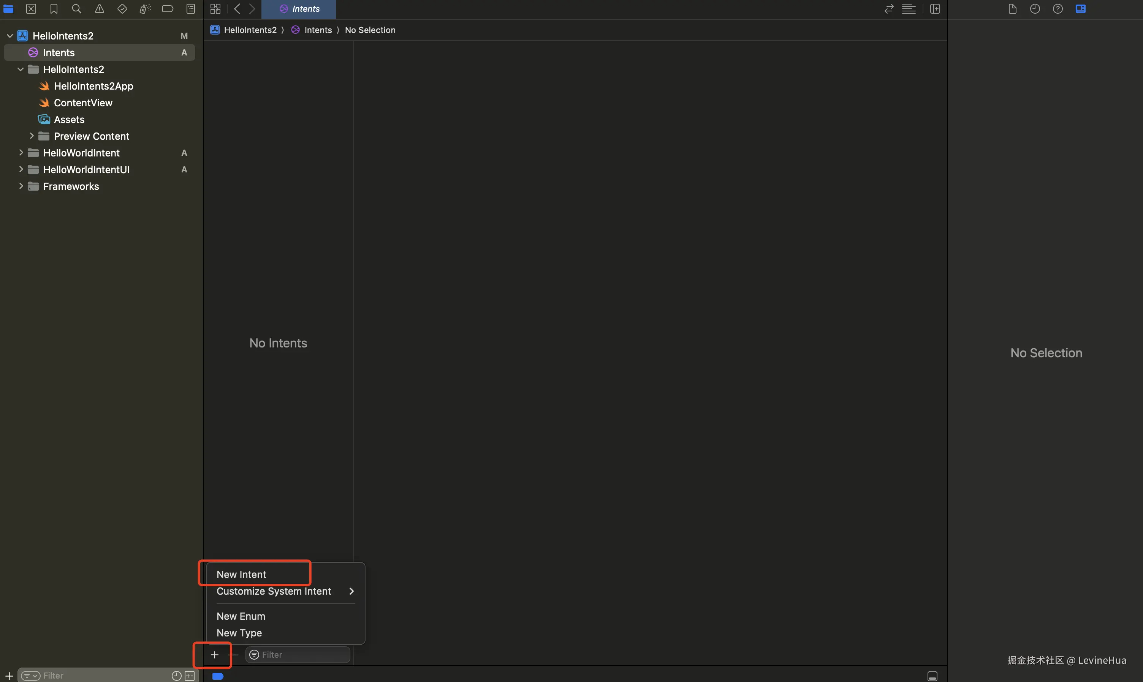Screen dimensions: 1143x682
Task: Choose New Intent from the menu
Action: pyautogui.click(x=241, y=574)
